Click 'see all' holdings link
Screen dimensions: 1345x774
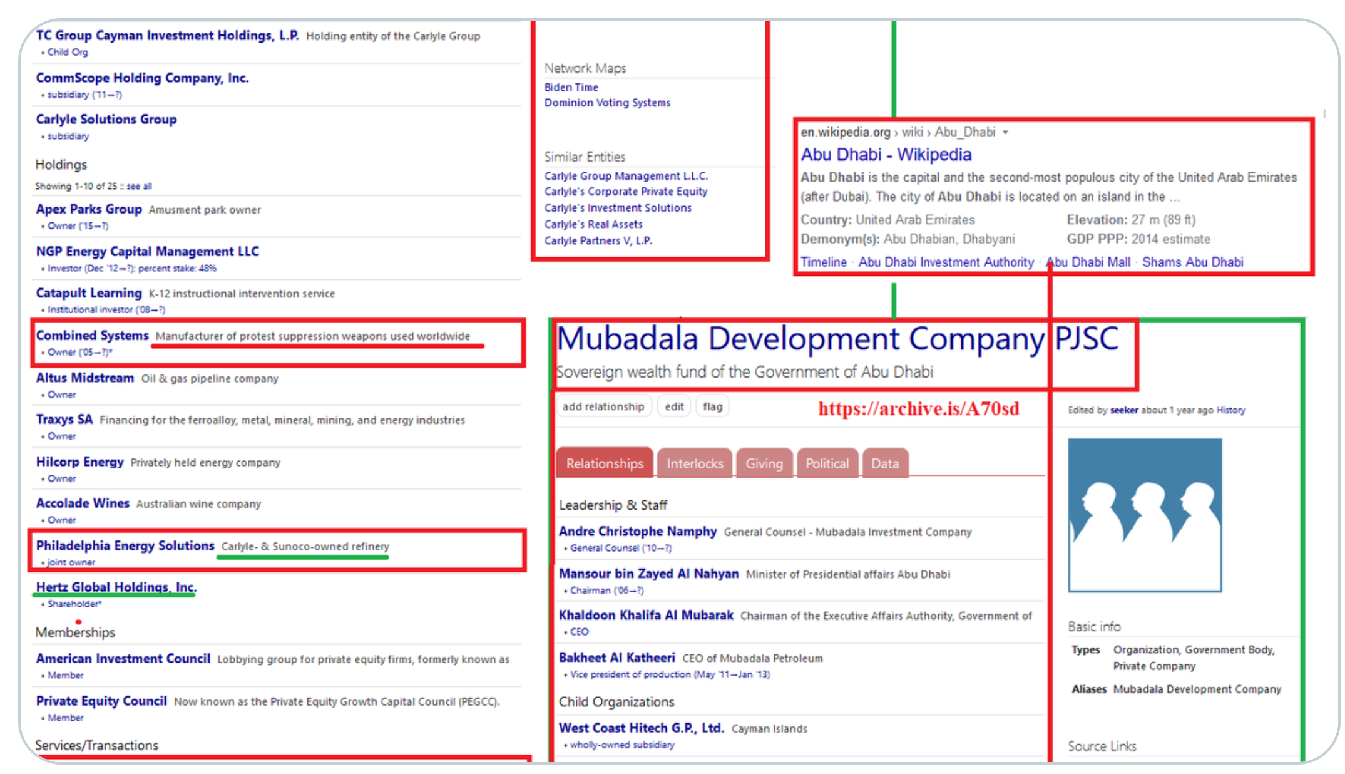[x=139, y=187]
